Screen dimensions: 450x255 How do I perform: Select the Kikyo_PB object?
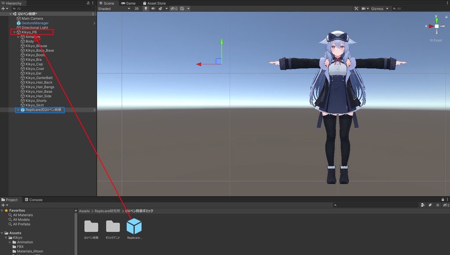(29, 32)
